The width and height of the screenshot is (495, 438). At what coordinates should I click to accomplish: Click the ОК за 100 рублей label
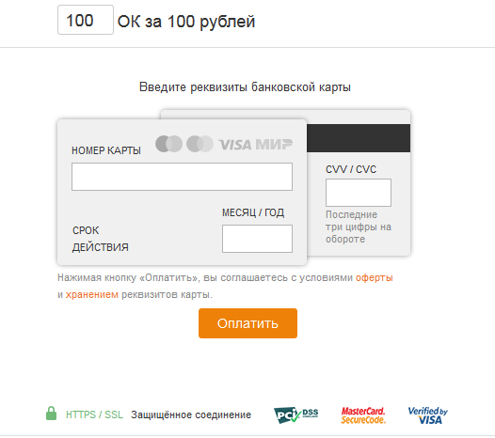coord(186,22)
